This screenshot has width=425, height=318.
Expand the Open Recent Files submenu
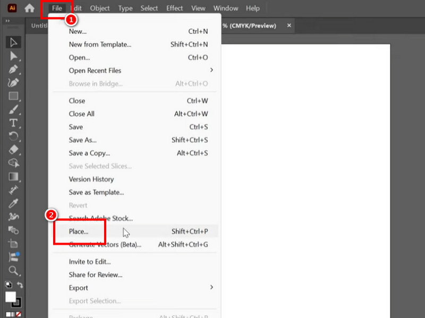(211, 70)
